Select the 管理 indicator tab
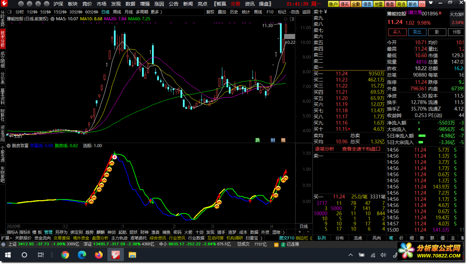This screenshot has width=467, height=264. click(x=48, y=232)
